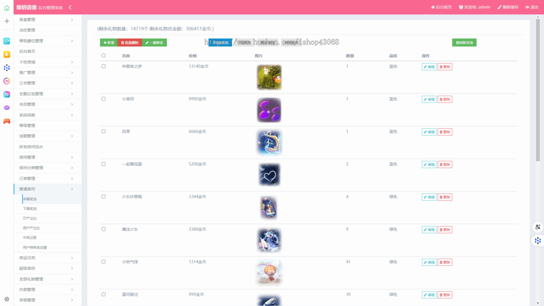This screenshot has width=544, height=306.
Task: Expand the 公会管理 sidebar menu
Action: coord(48,83)
